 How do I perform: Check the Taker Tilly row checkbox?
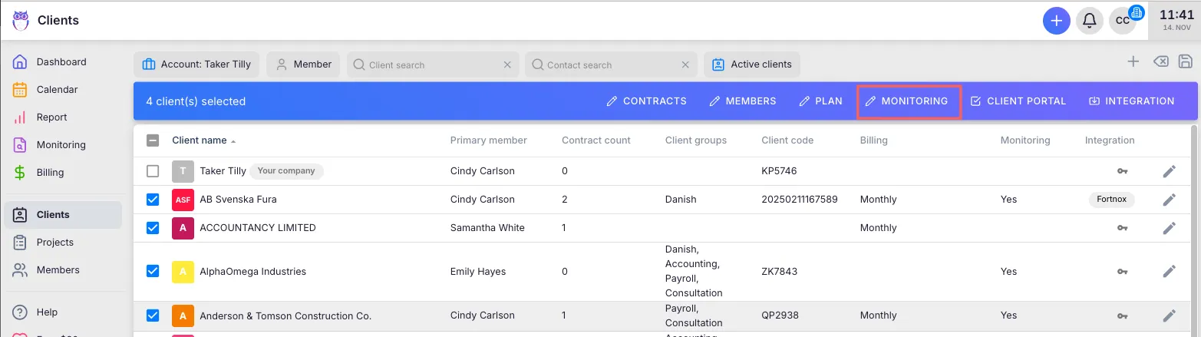click(x=153, y=171)
